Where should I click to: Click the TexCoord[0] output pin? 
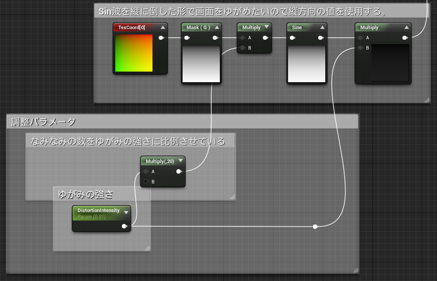[161, 38]
